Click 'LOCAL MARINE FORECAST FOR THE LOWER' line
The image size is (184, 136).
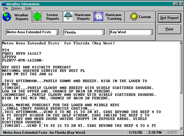tap(61, 105)
